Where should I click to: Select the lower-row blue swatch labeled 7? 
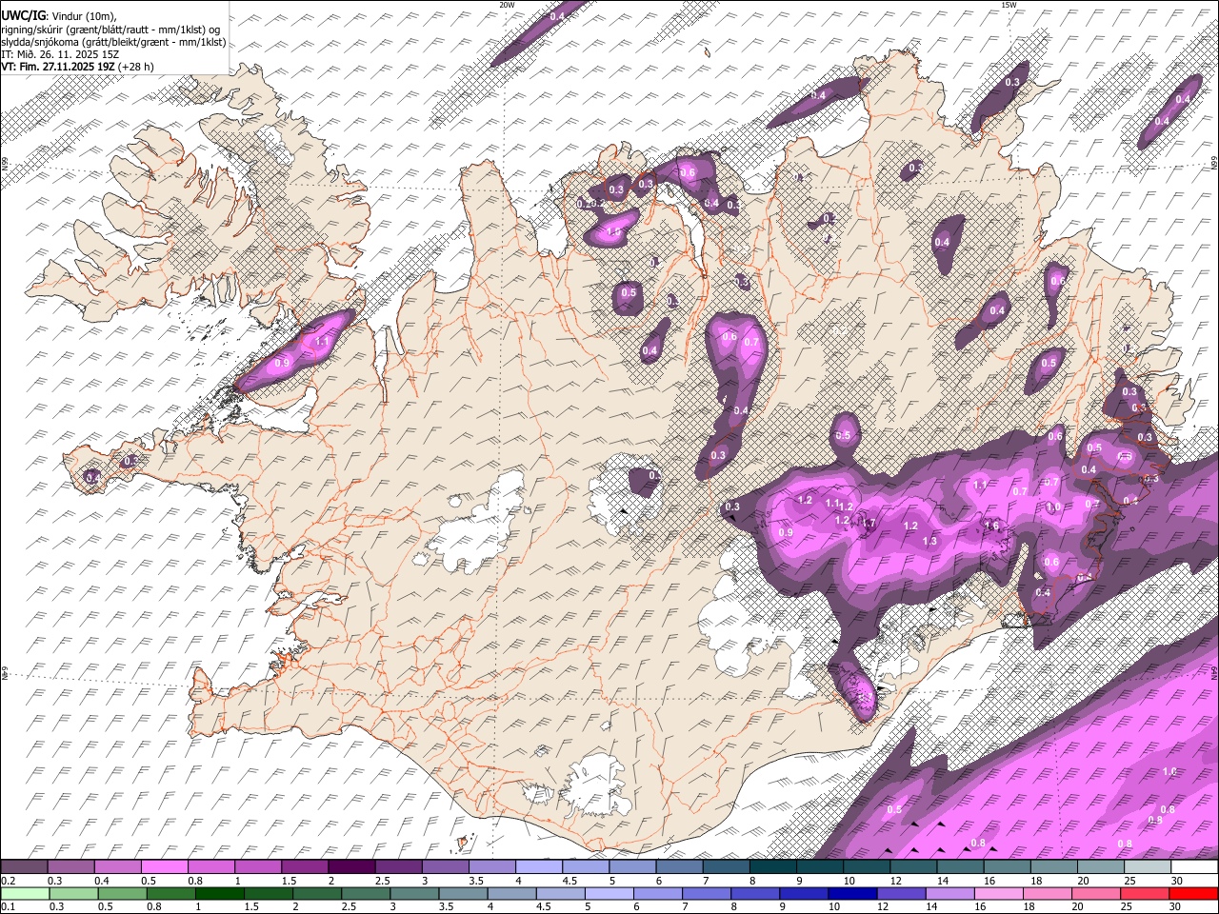[x=707, y=893]
